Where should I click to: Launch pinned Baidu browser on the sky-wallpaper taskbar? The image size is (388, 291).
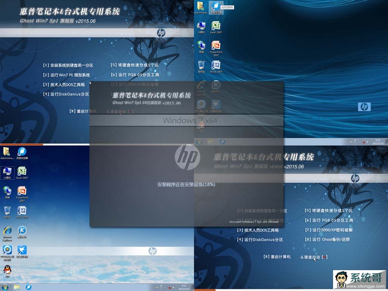click(x=28, y=287)
